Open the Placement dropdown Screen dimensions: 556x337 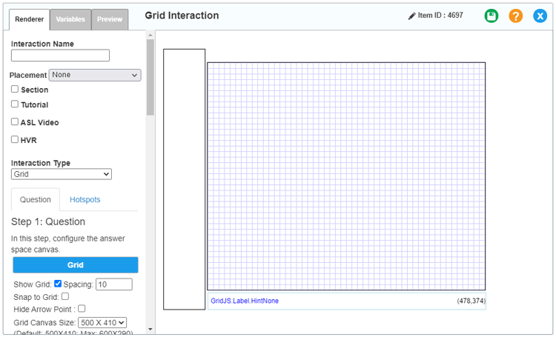(95, 75)
